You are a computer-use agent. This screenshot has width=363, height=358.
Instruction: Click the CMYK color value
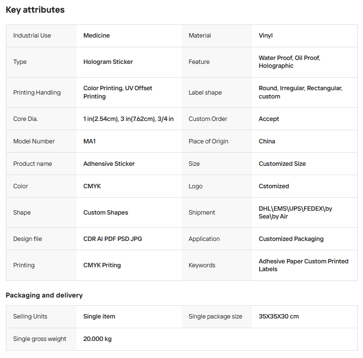[x=92, y=186]
